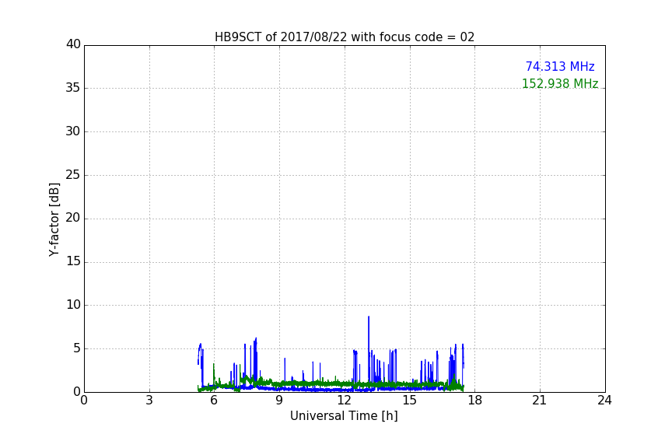This screenshot has width=672, height=448.
Task: Click the y-axis tick label 15
Action: [73, 261]
